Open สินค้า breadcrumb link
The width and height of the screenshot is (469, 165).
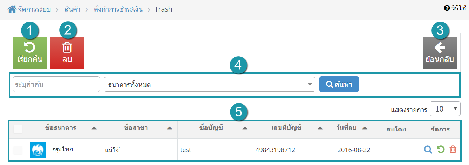click(72, 9)
